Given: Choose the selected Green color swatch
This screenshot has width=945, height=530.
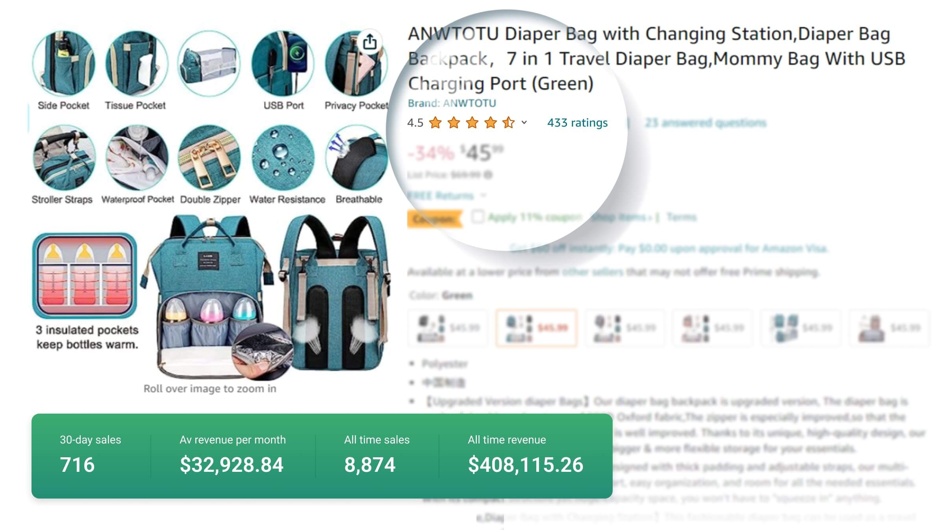Looking at the screenshot, I should [x=536, y=328].
